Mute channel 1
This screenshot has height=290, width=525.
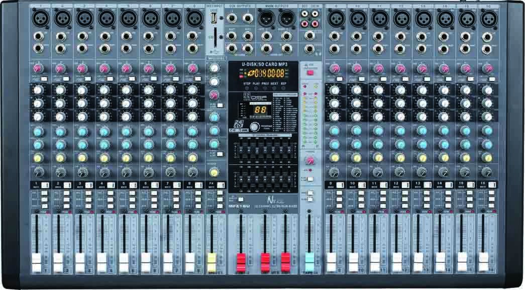[45, 184]
